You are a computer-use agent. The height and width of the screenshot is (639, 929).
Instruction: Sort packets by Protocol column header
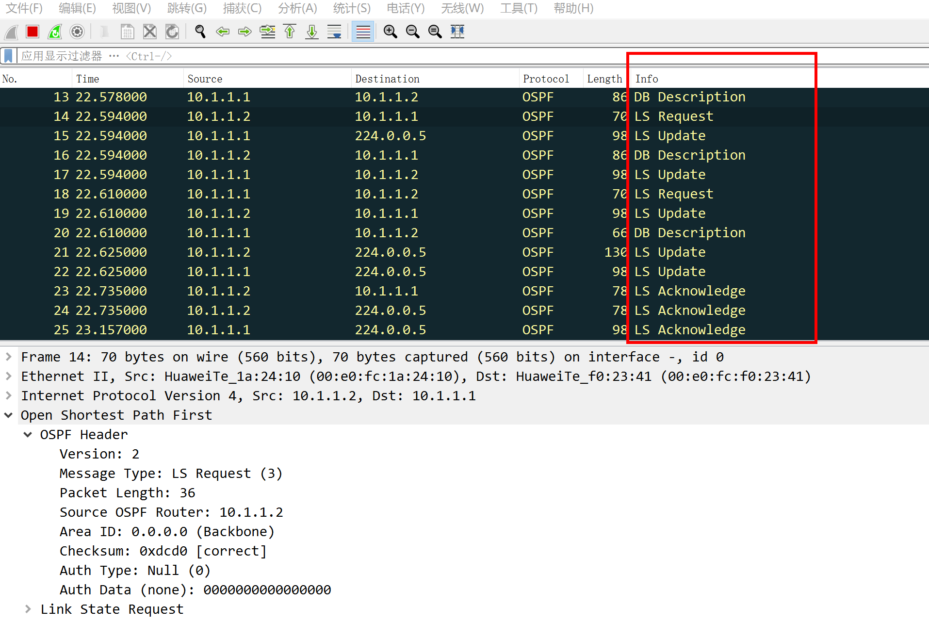point(546,79)
